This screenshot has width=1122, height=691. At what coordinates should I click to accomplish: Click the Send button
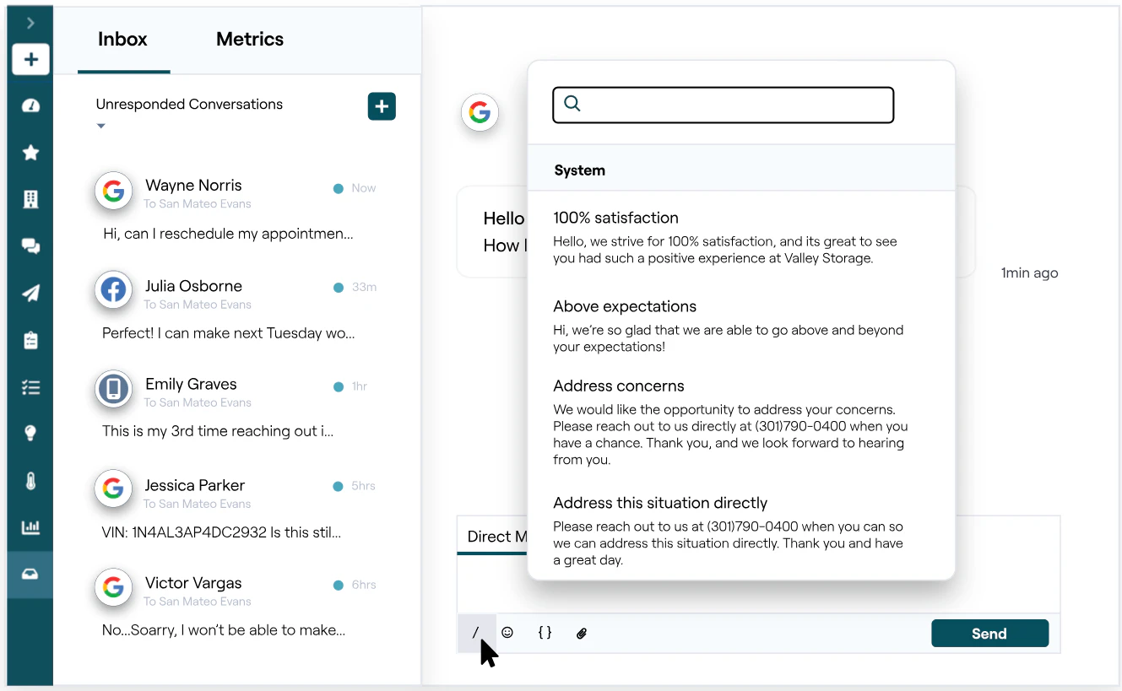(x=989, y=633)
